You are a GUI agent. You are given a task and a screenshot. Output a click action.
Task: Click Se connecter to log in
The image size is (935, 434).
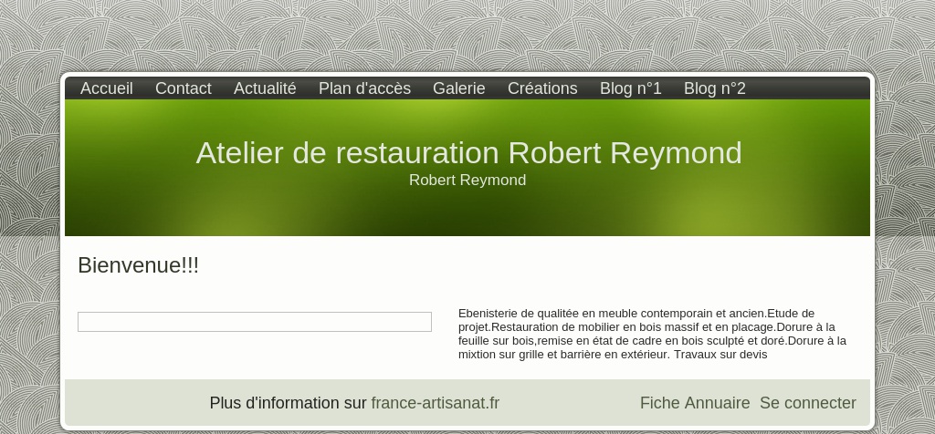(807, 403)
